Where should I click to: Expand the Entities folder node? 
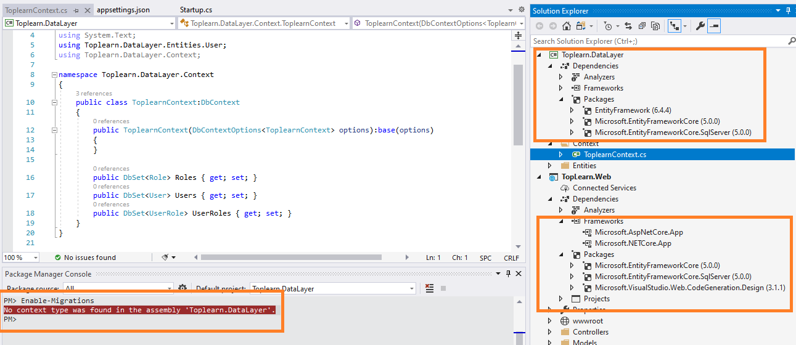(x=550, y=166)
